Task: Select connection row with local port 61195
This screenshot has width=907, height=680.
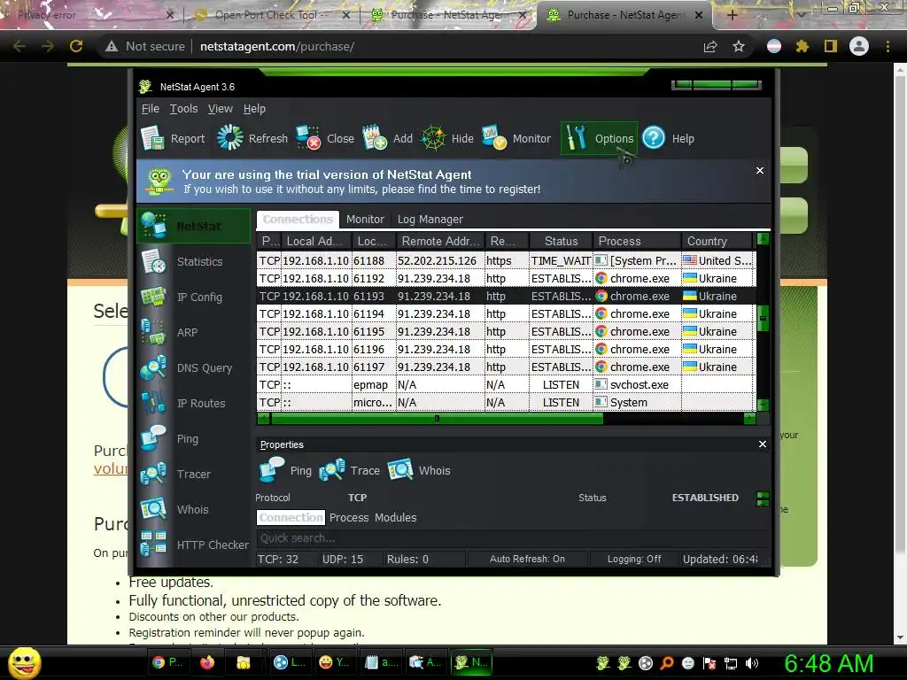Action: [x=506, y=331]
